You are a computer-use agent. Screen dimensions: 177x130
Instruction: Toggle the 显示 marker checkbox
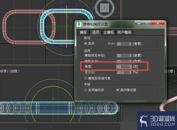coord(86,43)
